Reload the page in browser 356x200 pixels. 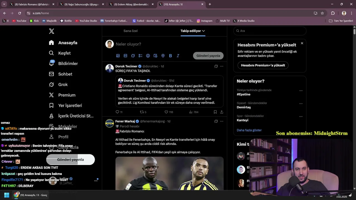coord(19,13)
